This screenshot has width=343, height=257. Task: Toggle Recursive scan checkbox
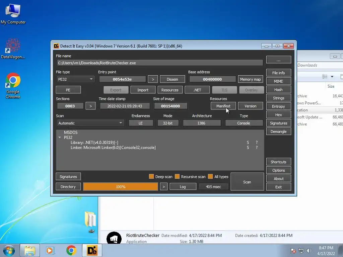177,177
